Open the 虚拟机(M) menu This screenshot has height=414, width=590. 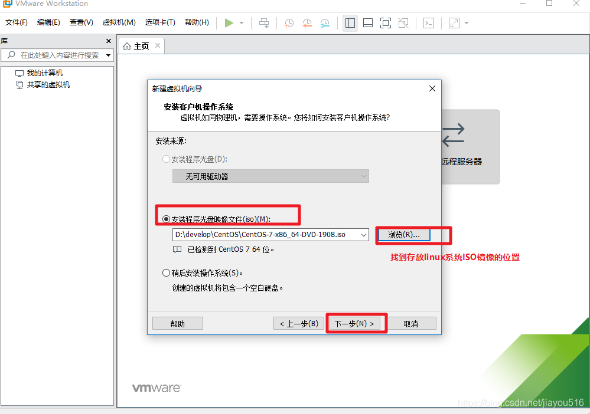point(119,22)
